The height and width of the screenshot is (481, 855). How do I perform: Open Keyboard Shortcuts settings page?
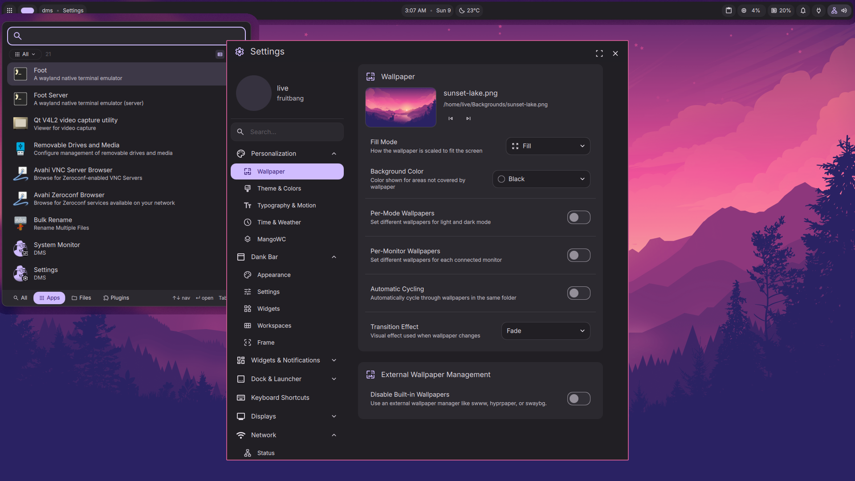[287, 398]
